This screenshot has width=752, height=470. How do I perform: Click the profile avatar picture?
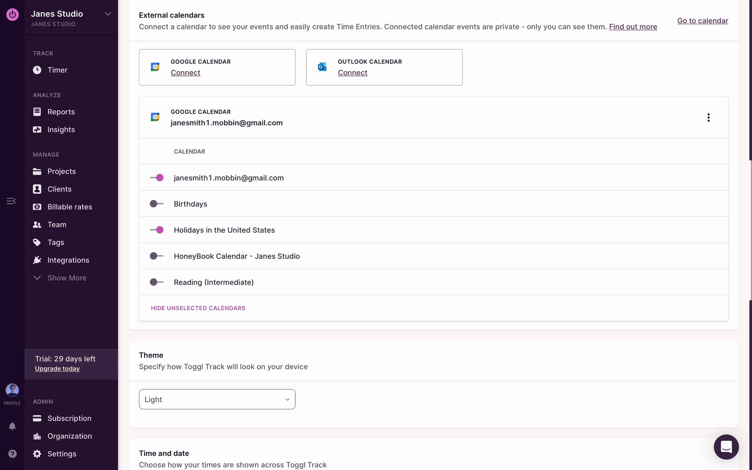[x=12, y=390]
